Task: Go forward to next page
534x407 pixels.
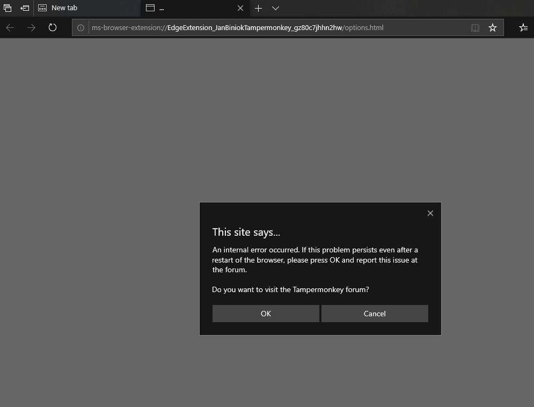Action: pyautogui.click(x=31, y=27)
